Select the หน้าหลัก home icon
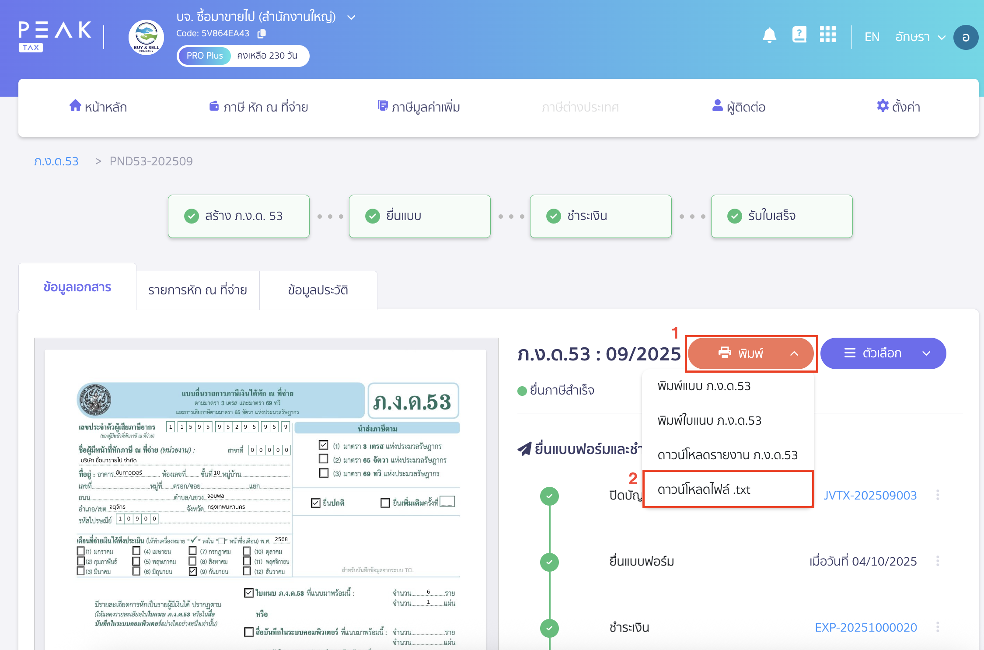Screen dimensions: 984x650 (x=75, y=105)
